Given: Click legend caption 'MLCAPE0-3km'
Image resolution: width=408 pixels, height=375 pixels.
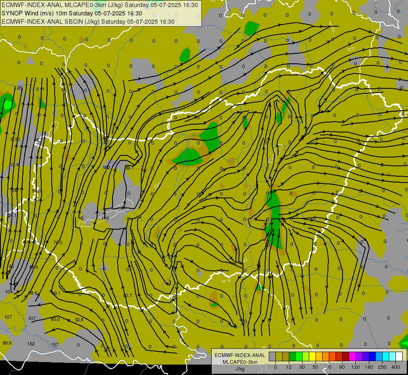Looking at the screenshot, I should 240,362.
